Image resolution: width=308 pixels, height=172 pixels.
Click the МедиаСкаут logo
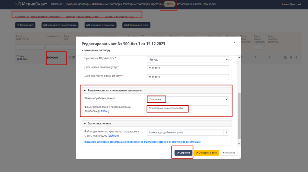31,4
